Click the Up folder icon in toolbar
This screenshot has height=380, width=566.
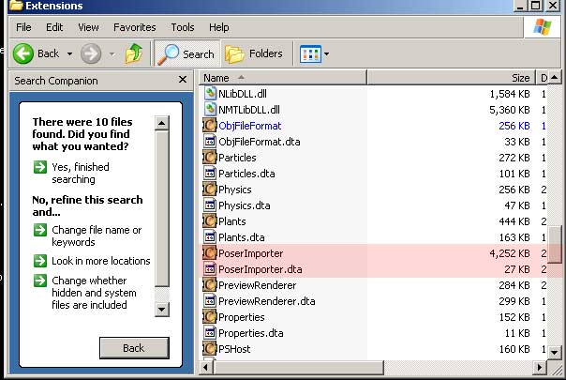click(134, 53)
